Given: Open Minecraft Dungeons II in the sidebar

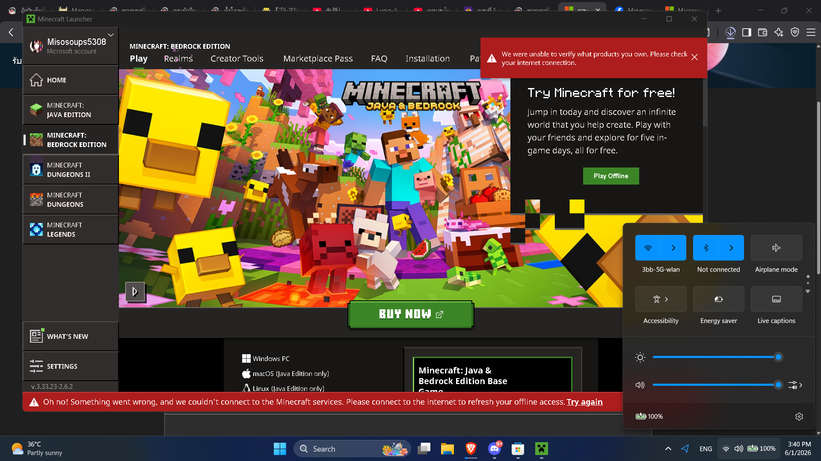Looking at the screenshot, I should 71,170.
